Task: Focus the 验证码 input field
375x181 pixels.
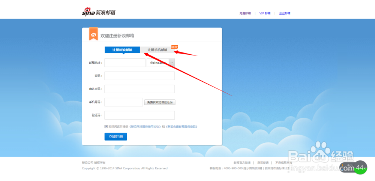Action: [139, 115]
